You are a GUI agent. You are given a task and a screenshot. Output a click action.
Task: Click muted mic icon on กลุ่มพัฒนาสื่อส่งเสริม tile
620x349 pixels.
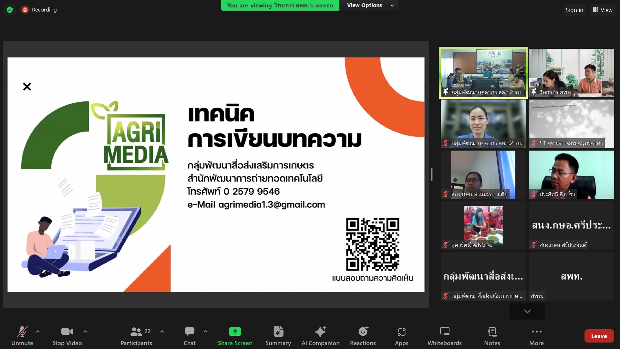446,296
